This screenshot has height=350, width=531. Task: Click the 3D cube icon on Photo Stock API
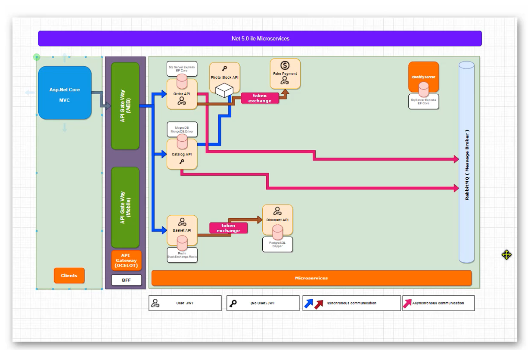coord(224,90)
